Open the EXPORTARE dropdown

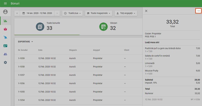[x=26, y=42]
